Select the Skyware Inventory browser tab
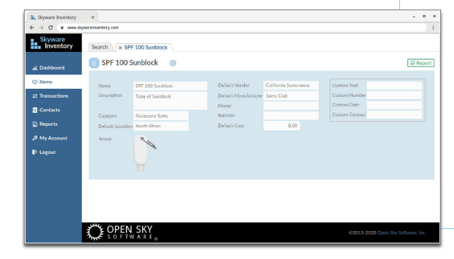 pyautogui.click(x=62, y=17)
